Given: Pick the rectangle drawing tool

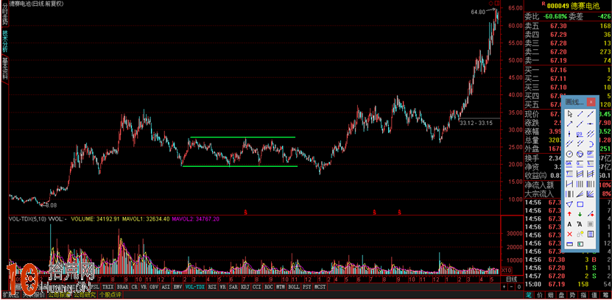Looking at the screenshot, I should (581, 204).
